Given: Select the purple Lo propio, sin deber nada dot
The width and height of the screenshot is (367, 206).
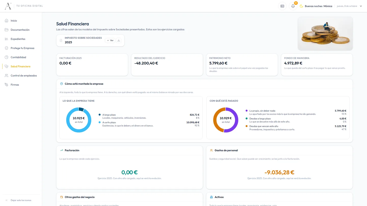Looking at the screenshot, I should tap(246, 111).
